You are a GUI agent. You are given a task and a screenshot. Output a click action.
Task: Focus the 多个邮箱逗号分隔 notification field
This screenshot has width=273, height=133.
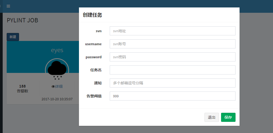coord(172,83)
